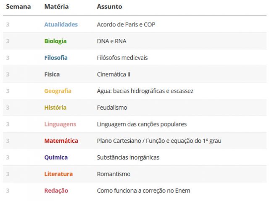Select the 'Romantismo' topic cell
The width and height of the screenshot is (269, 201).
coord(113,174)
